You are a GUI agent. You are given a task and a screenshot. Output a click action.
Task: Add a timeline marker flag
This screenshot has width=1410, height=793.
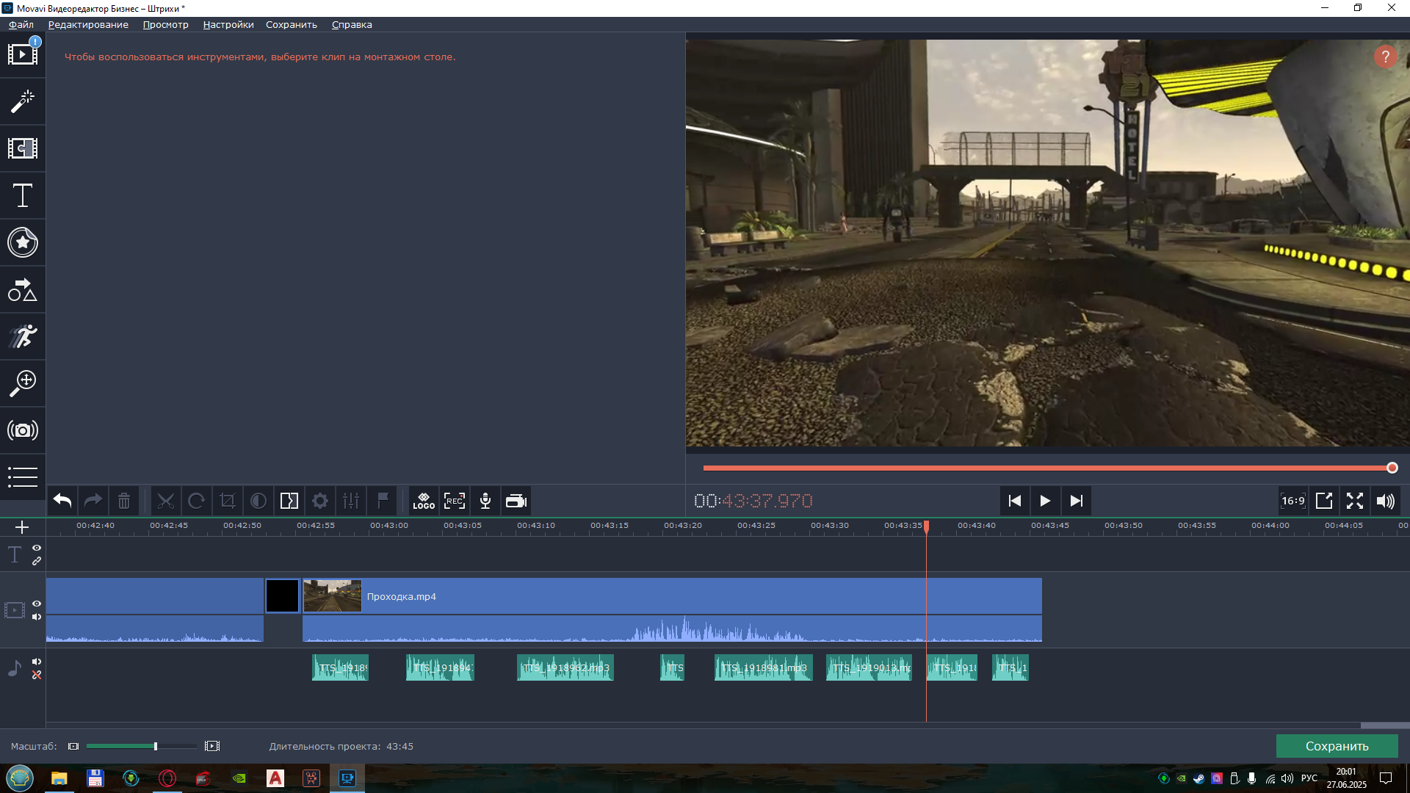point(382,501)
